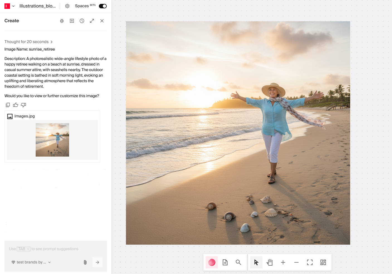Give the response a thumbs down

tap(23, 105)
